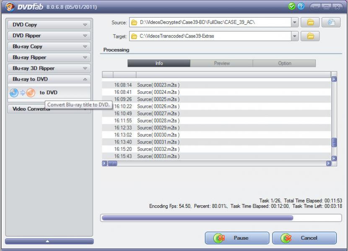Screen dimensions: 348x251
Task: Expand the DVD Ripper section
Action: click(49, 36)
